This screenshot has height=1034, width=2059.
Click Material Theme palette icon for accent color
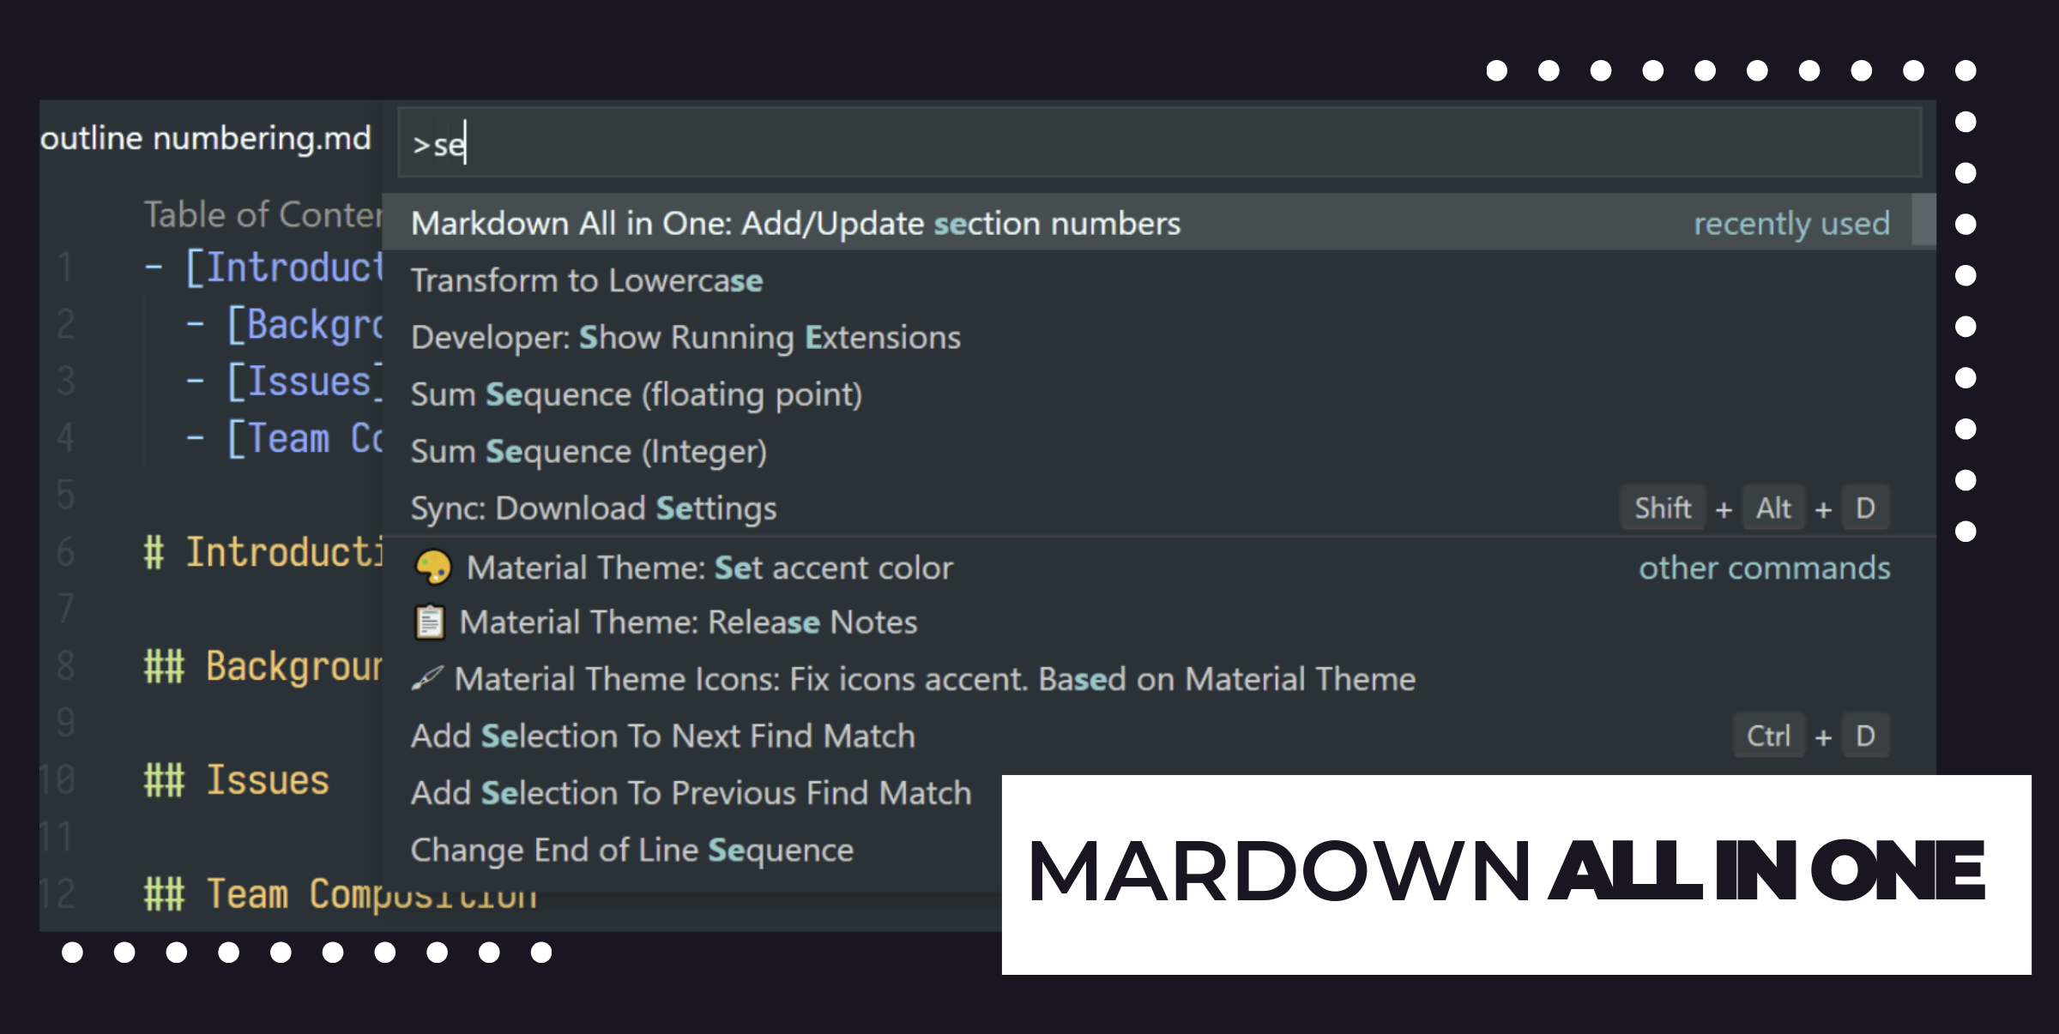[432, 568]
